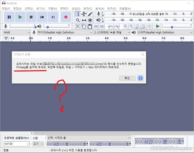Click the Undo arrow icon
Screen dimensions: 194x153
(110, 26)
